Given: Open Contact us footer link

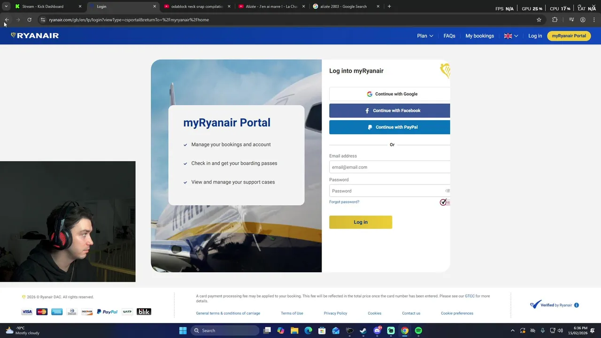Looking at the screenshot, I should click(x=411, y=313).
